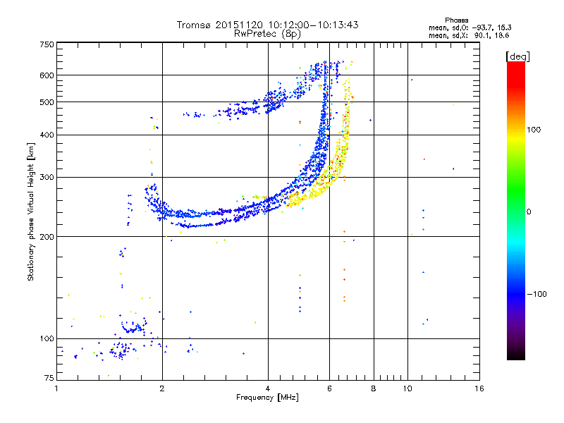564x423 pixels.
Task: Click the colorbar tick label '-100'
Action: (537, 294)
